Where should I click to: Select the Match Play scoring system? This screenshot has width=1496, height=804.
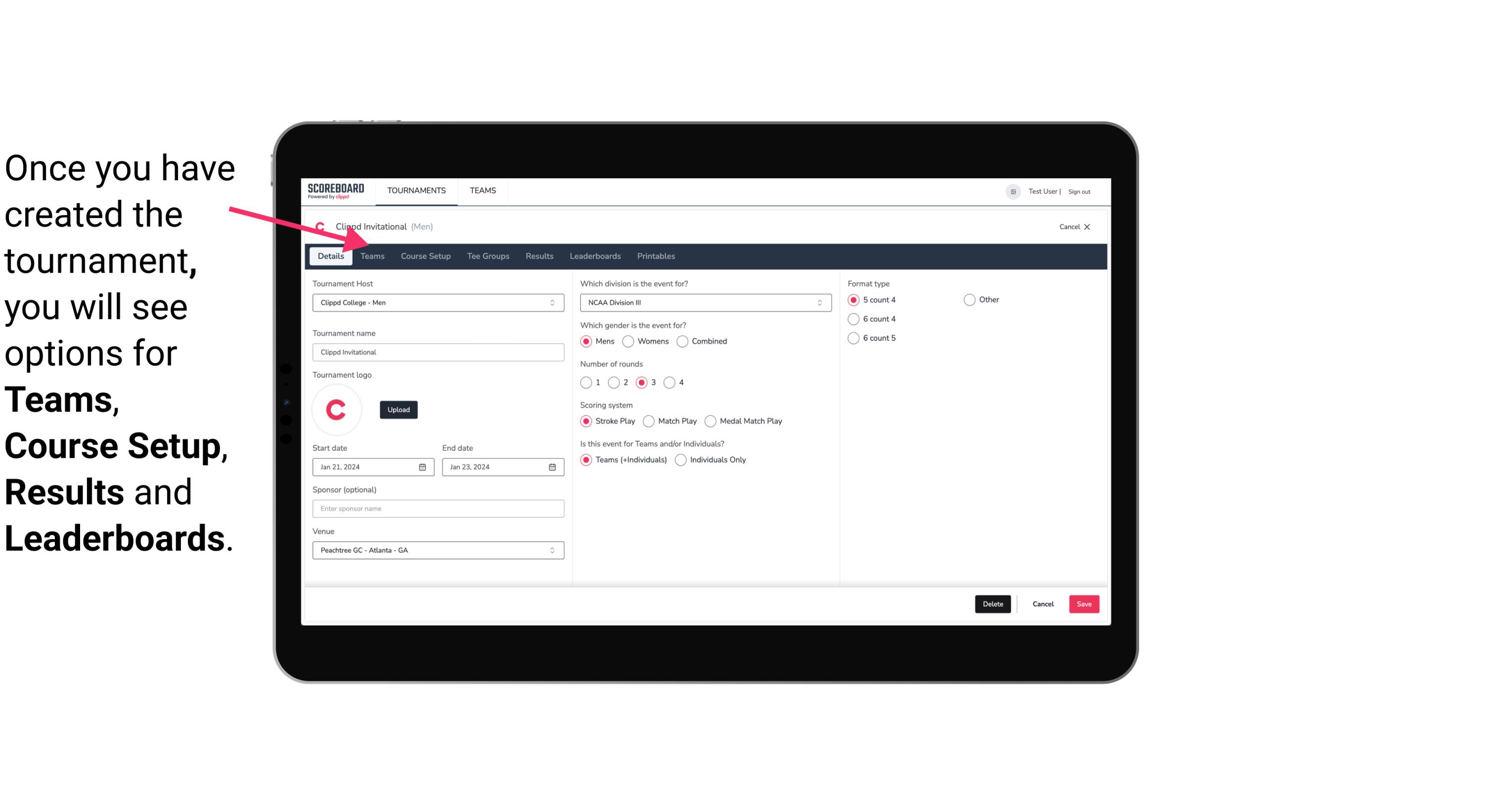pos(648,421)
